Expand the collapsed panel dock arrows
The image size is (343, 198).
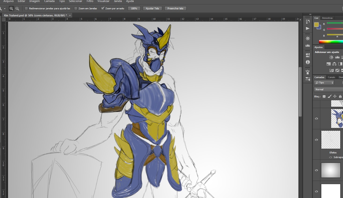point(310,14)
